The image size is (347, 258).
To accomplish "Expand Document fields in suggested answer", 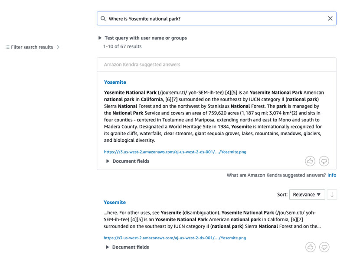I will (128, 161).
